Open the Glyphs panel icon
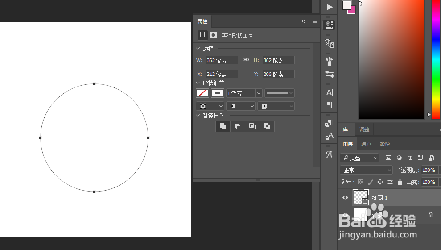This screenshot has width=441, height=250. [329, 154]
